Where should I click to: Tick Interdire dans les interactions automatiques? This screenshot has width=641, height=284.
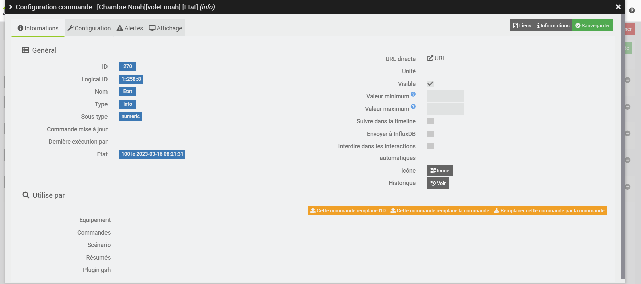430,146
